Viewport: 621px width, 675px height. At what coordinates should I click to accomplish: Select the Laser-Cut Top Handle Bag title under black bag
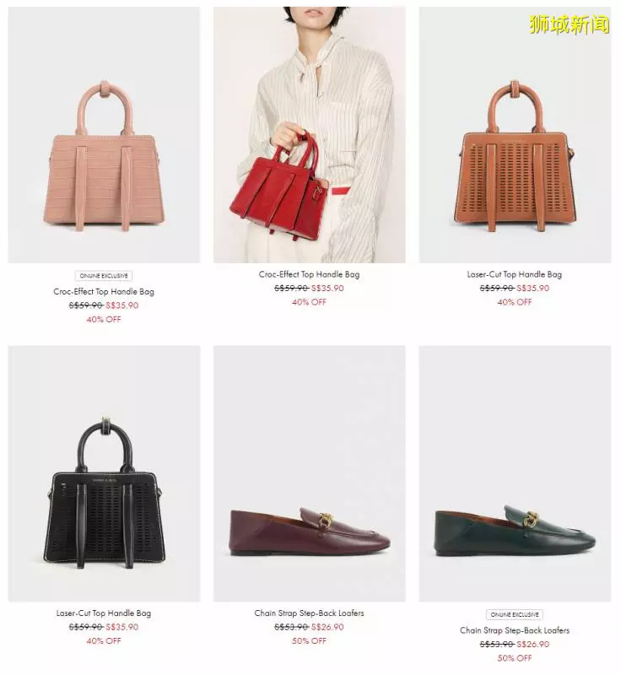[104, 613]
